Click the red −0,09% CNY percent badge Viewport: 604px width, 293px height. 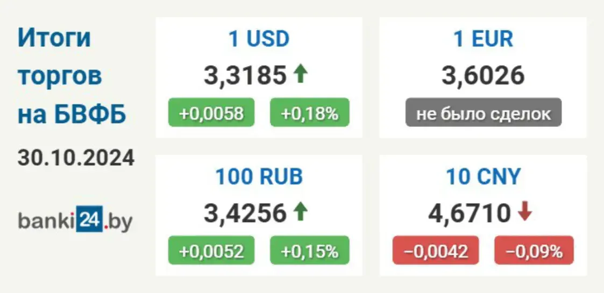pos(534,251)
